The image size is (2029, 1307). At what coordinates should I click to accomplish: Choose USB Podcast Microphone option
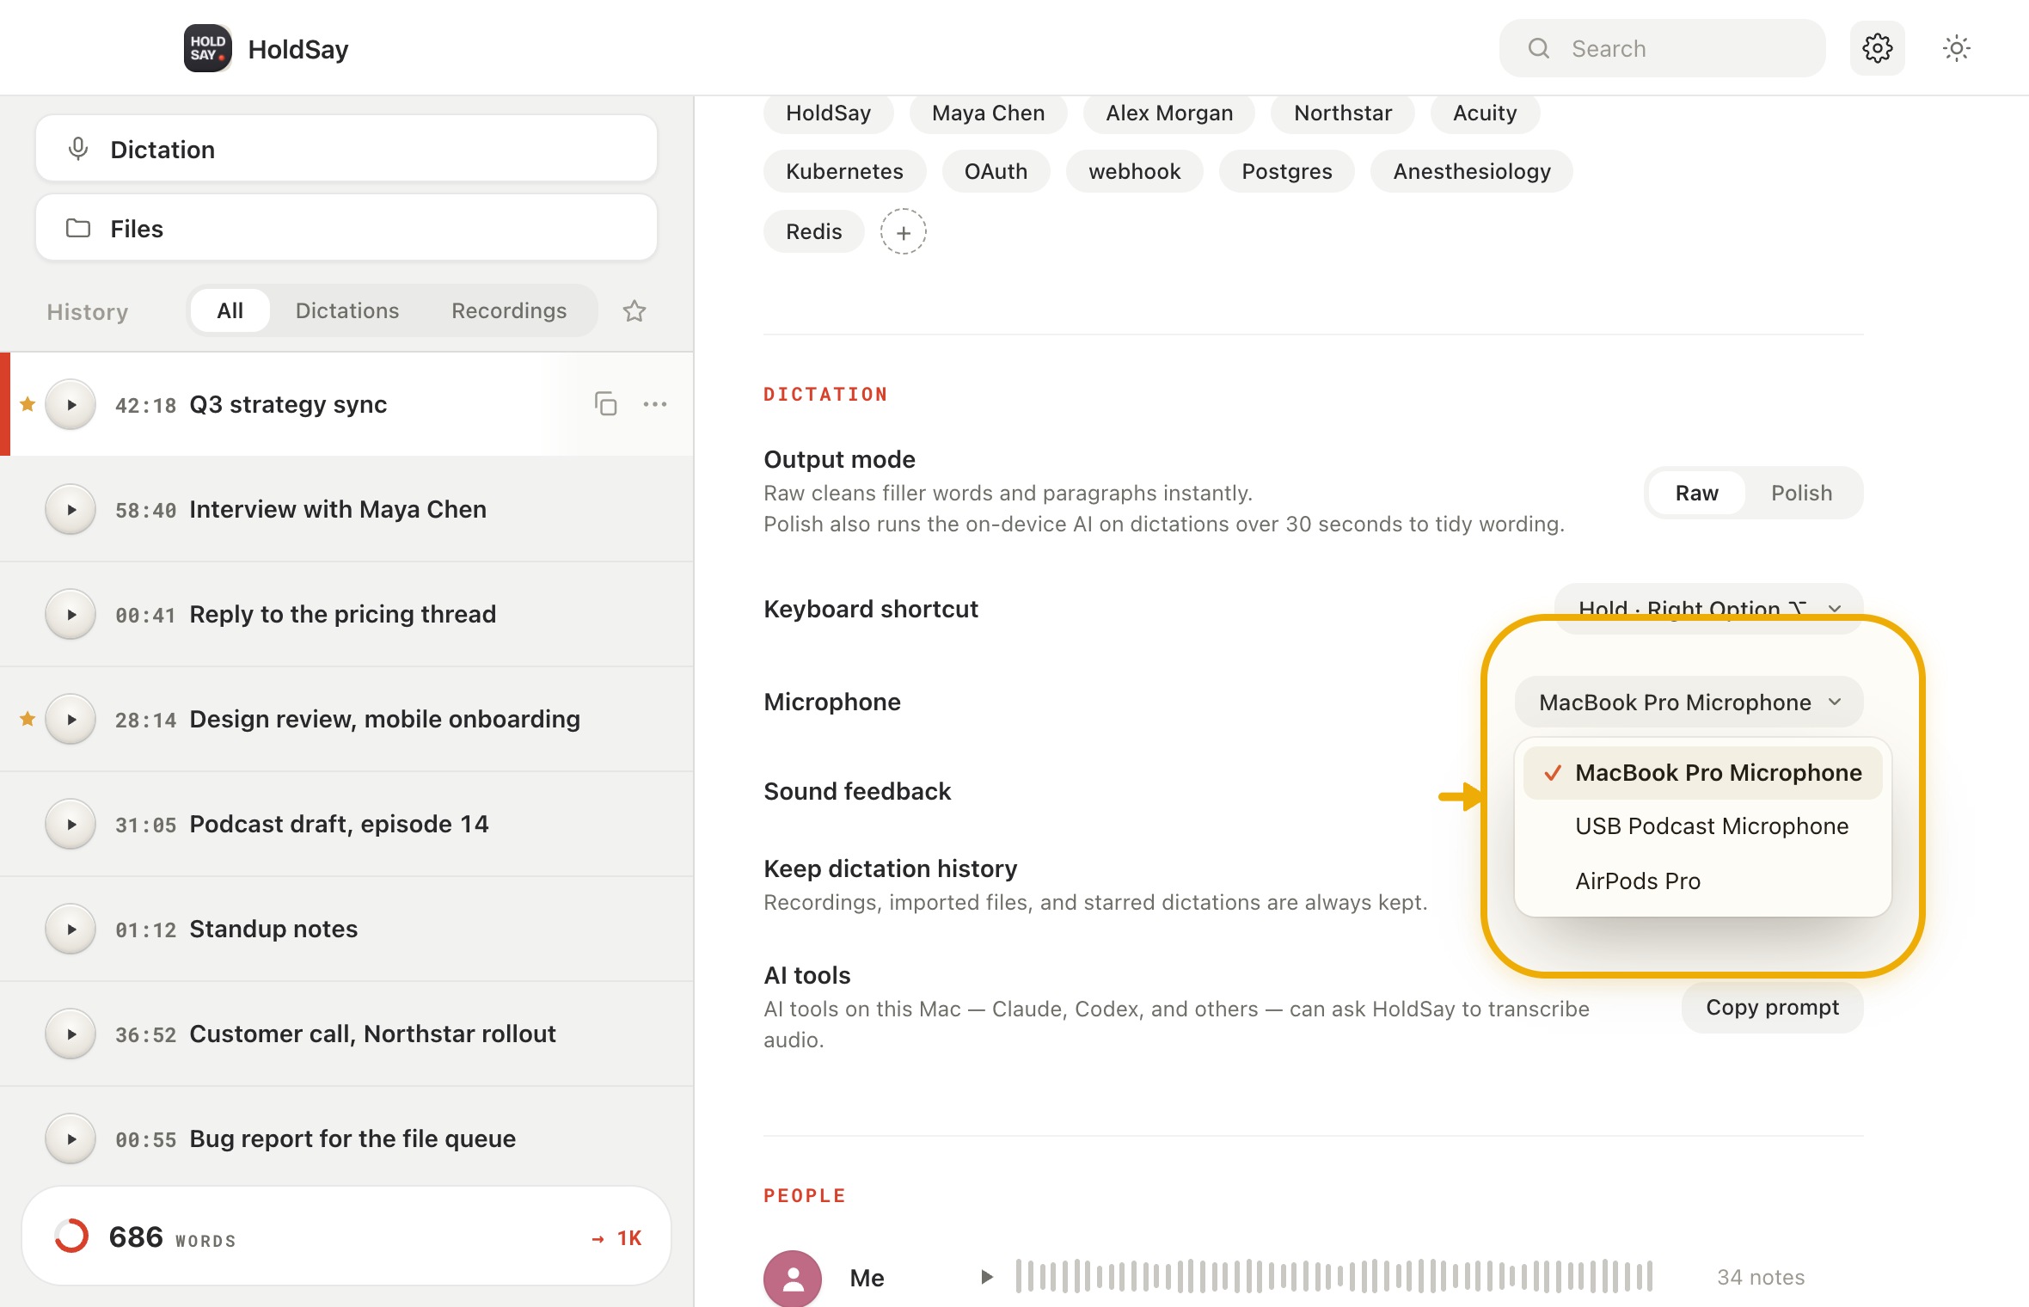[x=1703, y=825]
